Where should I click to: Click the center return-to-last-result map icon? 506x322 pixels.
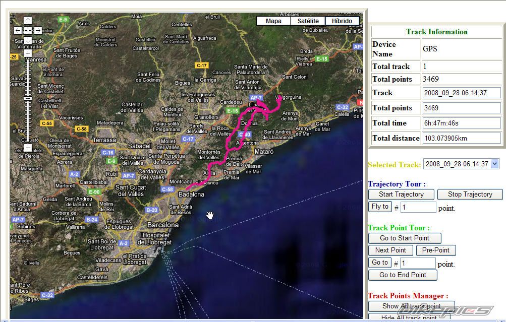(28, 31)
